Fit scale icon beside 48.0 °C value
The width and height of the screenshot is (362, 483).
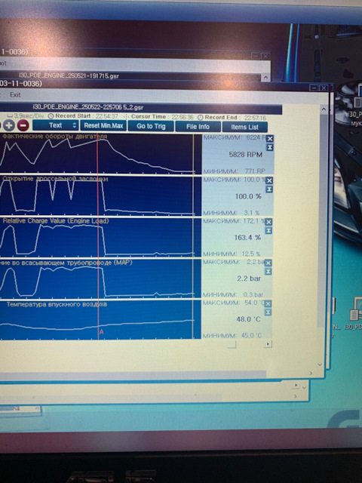268,312
